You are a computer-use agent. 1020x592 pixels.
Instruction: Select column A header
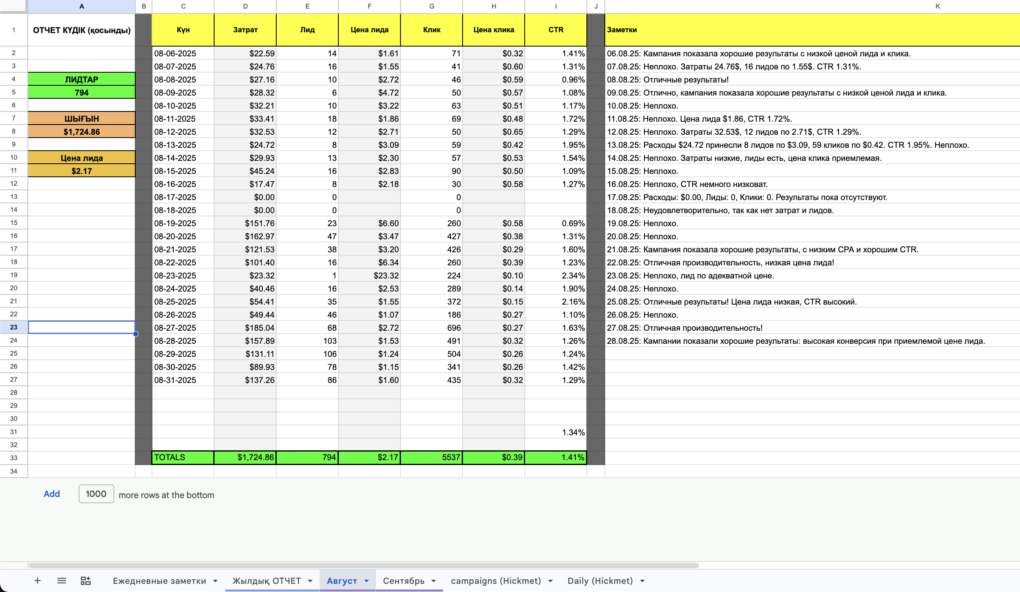pos(82,6)
